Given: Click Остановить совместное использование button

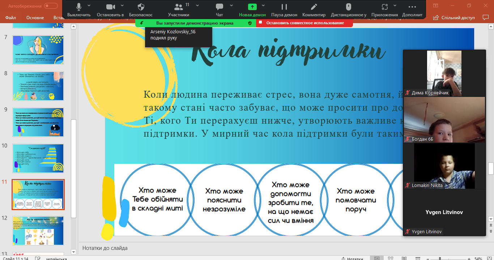Looking at the screenshot, I should pos(305,23).
